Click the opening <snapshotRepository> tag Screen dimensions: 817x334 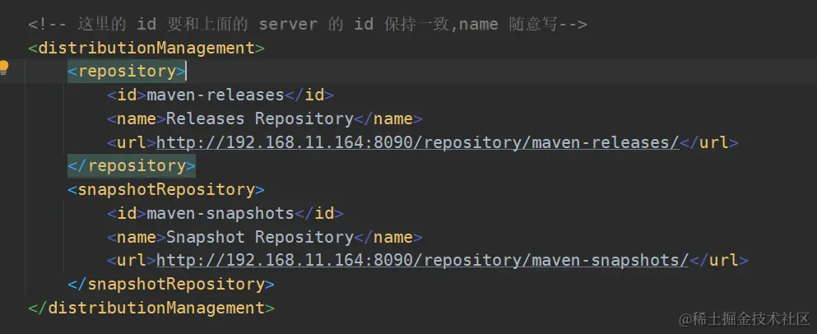[165, 189]
